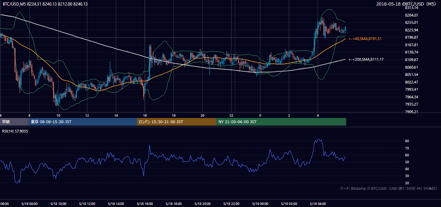Click hour tick 8 under price chart
The image size is (441, 207).
[x=29, y=116]
